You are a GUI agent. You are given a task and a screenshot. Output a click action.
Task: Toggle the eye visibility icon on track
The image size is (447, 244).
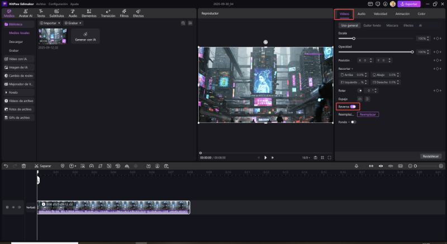pos(13,207)
